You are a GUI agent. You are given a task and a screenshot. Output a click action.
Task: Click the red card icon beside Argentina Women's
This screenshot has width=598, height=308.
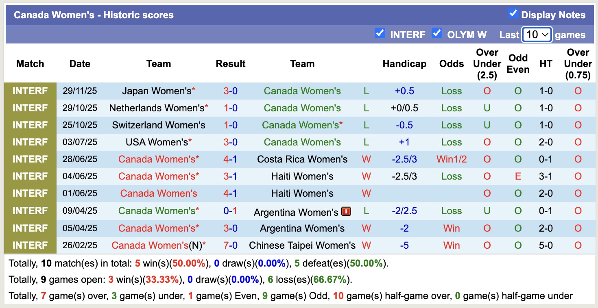tap(347, 211)
